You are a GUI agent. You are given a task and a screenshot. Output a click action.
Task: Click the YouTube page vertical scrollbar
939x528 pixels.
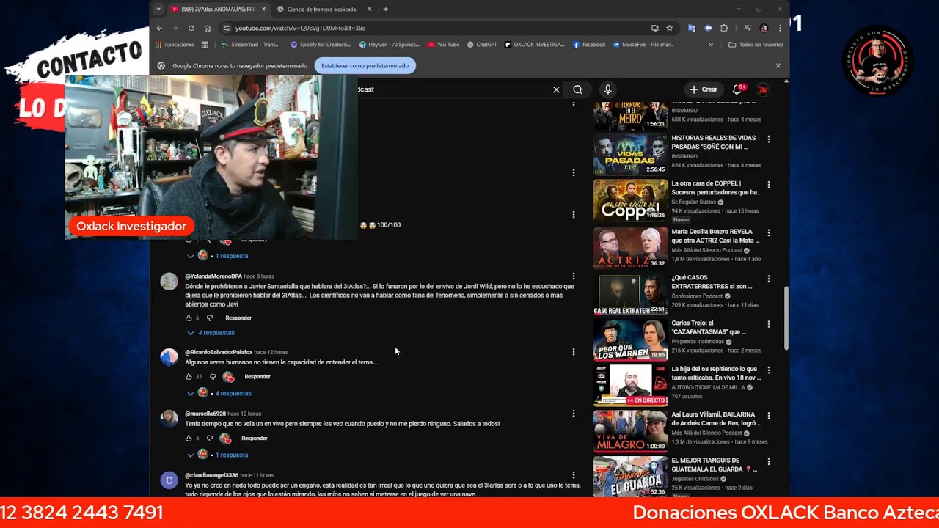pos(786,318)
